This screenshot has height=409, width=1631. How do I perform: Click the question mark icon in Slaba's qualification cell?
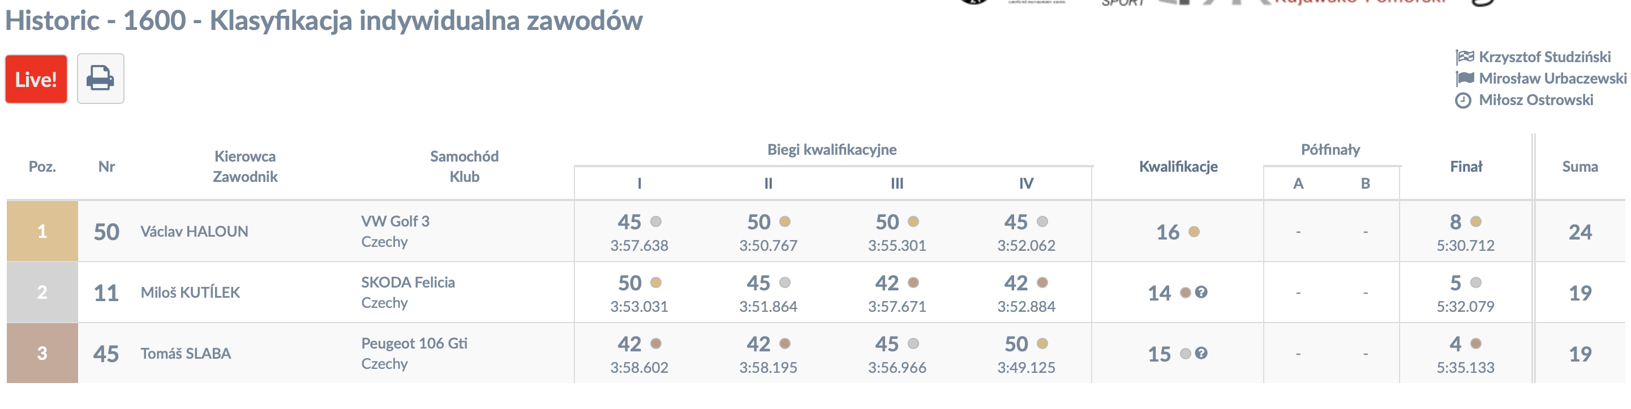click(x=1201, y=354)
